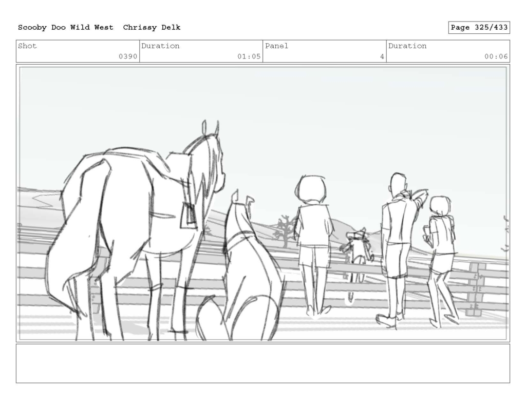Click the panel duration value '00:06'
The width and height of the screenshot is (526, 407).
pyautogui.click(x=496, y=56)
